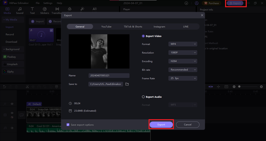Click the download center icon in title bar

click(x=186, y=3)
